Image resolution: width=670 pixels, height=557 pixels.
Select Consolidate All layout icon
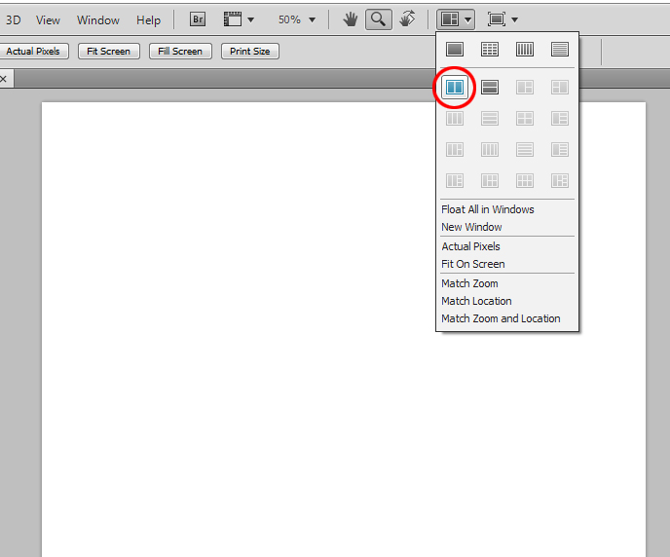pyautogui.click(x=454, y=49)
